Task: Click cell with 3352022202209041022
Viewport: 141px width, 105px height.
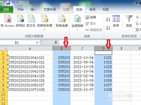Action: pyautogui.click(x=30, y=62)
